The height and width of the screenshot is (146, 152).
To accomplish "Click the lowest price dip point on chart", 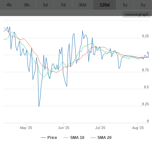I will (39, 107).
